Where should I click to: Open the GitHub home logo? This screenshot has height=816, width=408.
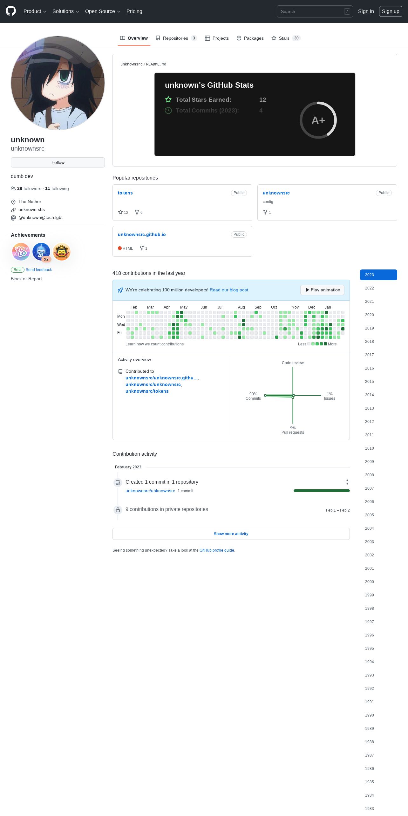(11, 11)
